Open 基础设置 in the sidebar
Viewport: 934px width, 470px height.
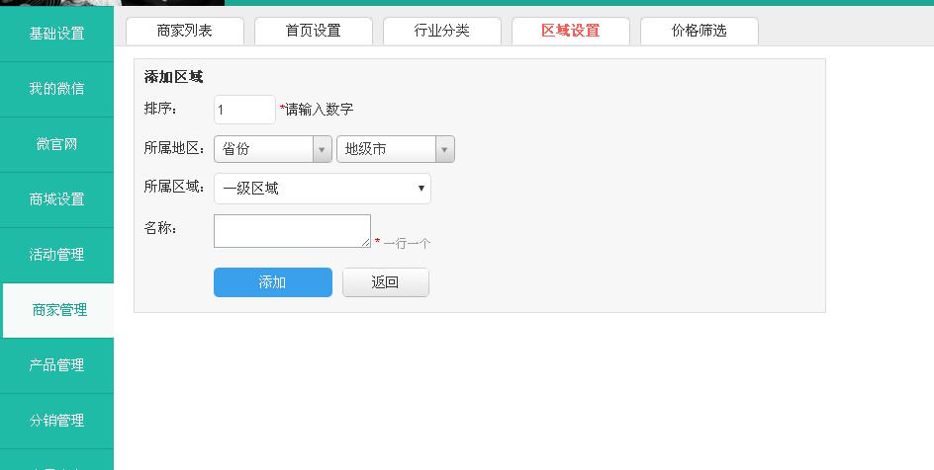(56, 34)
